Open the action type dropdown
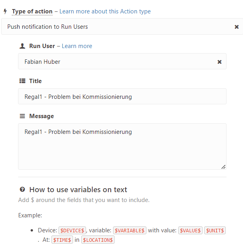The width and height of the screenshot is (243, 252). tap(118, 27)
